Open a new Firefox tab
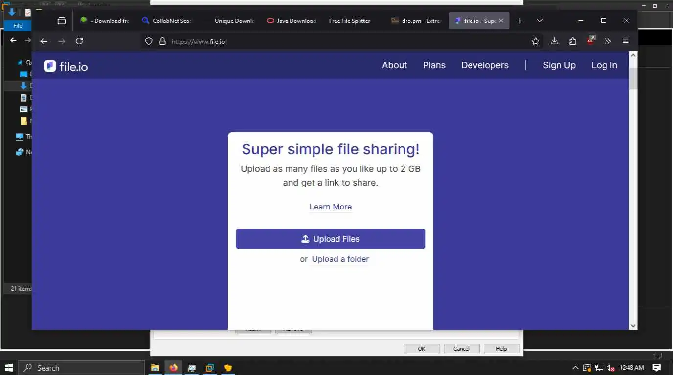The image size is (673, 375). point(520,21)
